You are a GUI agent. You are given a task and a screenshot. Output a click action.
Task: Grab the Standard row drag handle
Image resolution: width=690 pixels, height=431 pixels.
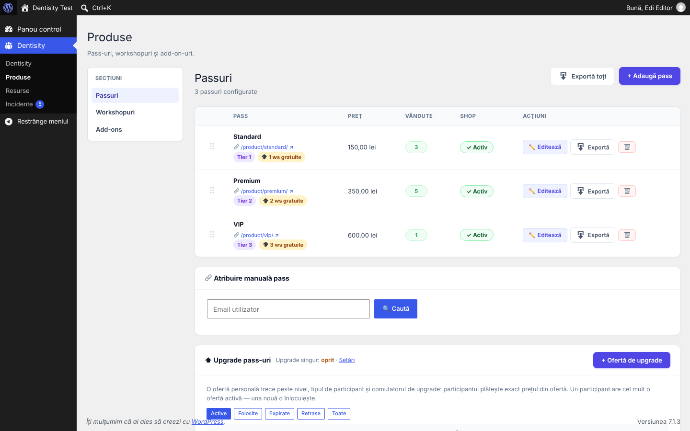[212, 147]
